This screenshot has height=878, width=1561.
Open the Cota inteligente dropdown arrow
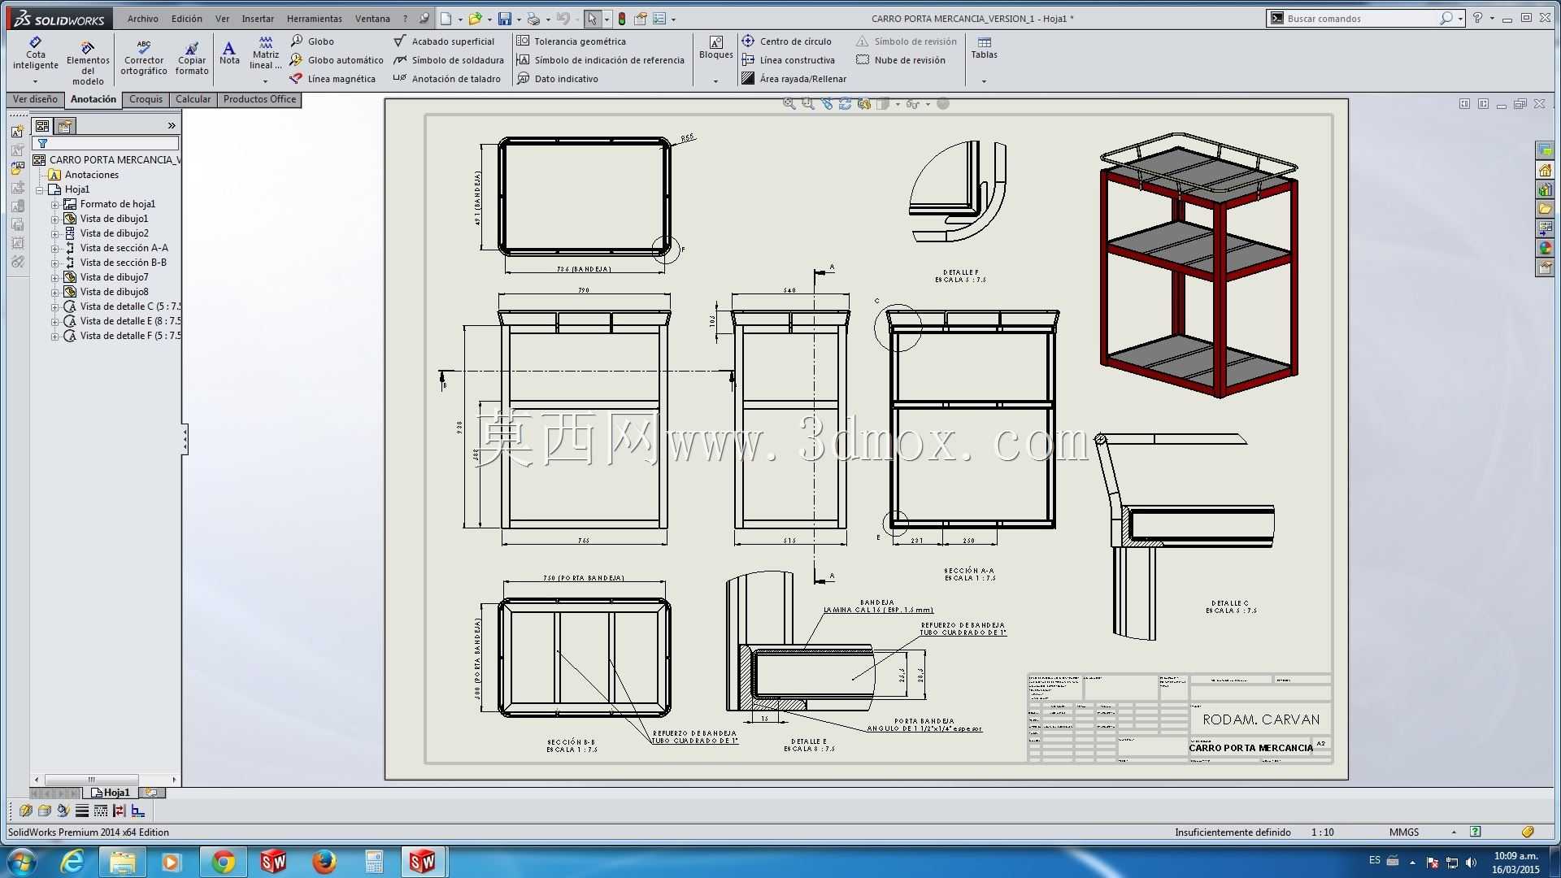pyautogui.click(x=35, y=81)
